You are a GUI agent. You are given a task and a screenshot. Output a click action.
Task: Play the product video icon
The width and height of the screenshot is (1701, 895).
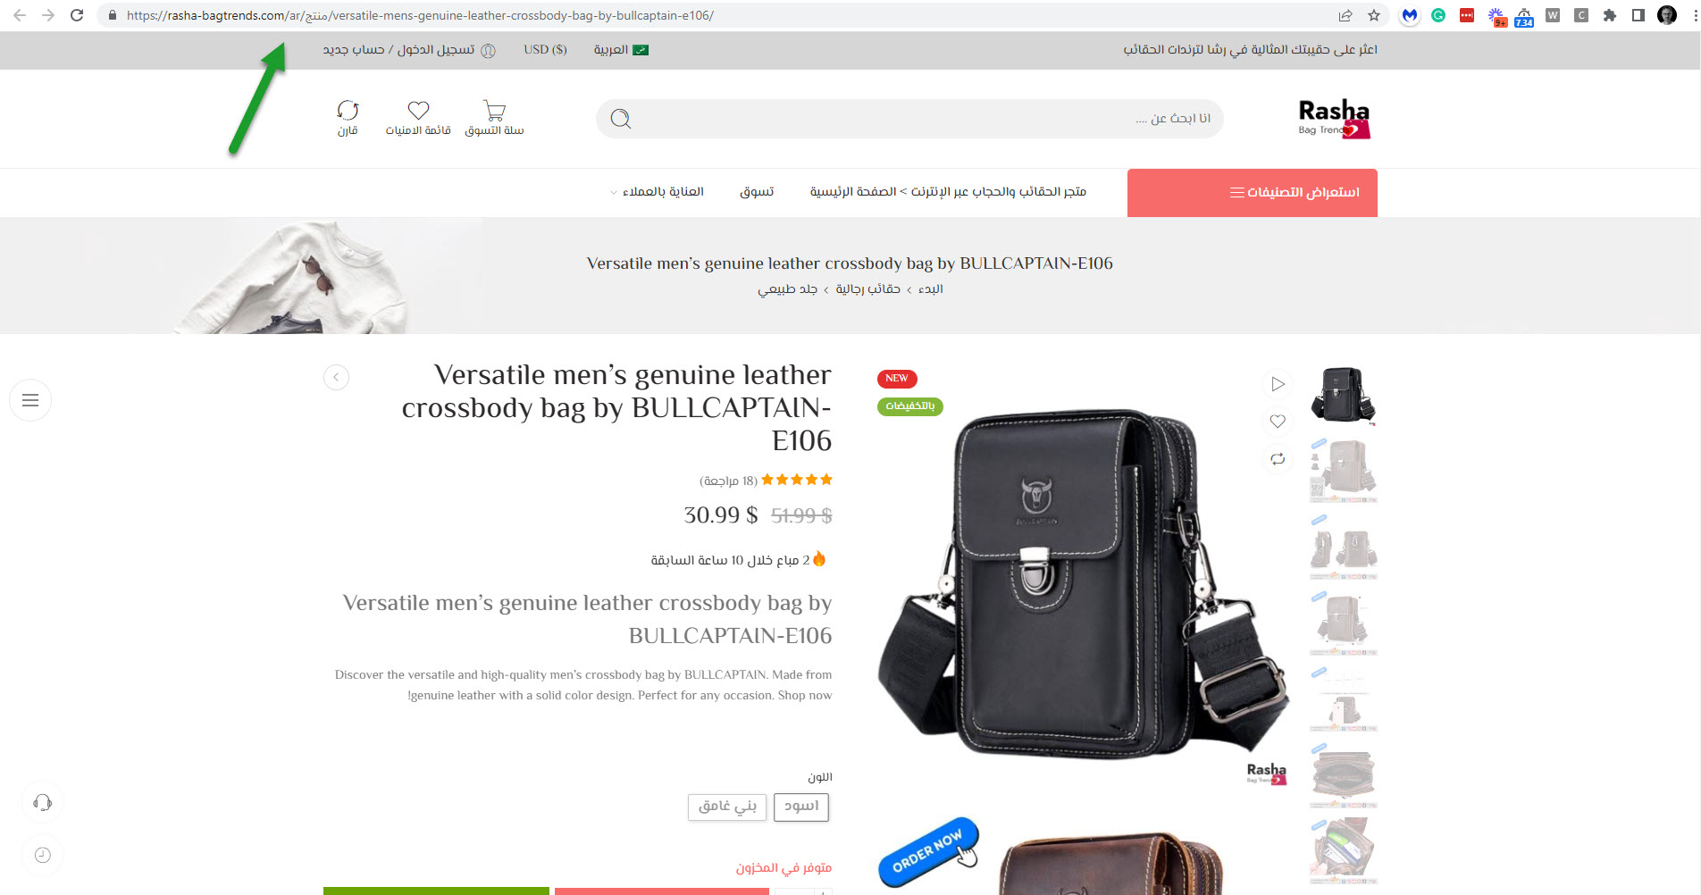point(1278,384)
